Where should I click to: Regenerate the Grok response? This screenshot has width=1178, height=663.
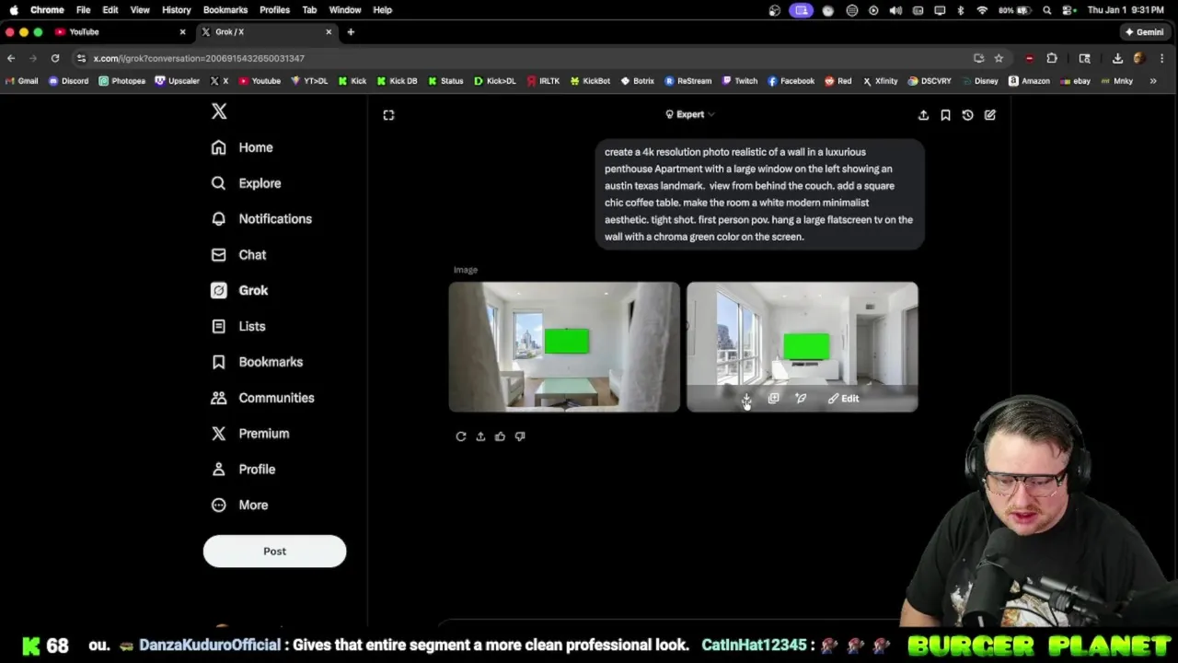click(x=461, y=436)
